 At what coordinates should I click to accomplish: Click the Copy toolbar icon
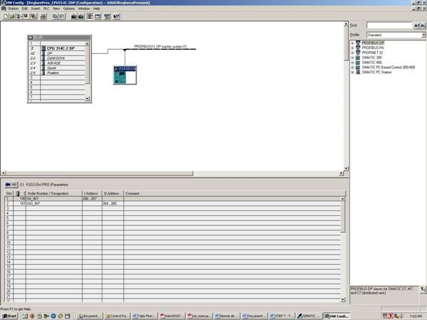pyautogui.click(x=55, y=16)
